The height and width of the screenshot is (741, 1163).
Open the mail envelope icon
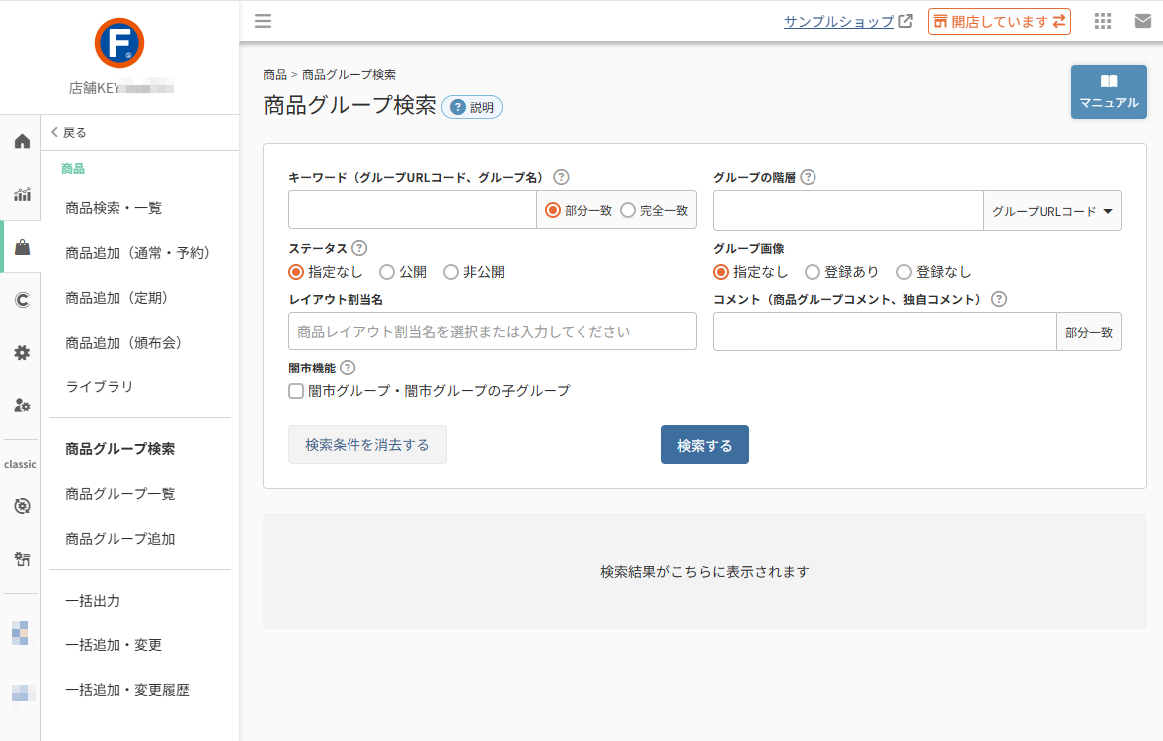point(1143,21)
